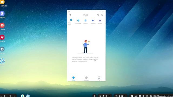
Task: Open the Archivo folder icon in the app
Action: coord(100,20)
